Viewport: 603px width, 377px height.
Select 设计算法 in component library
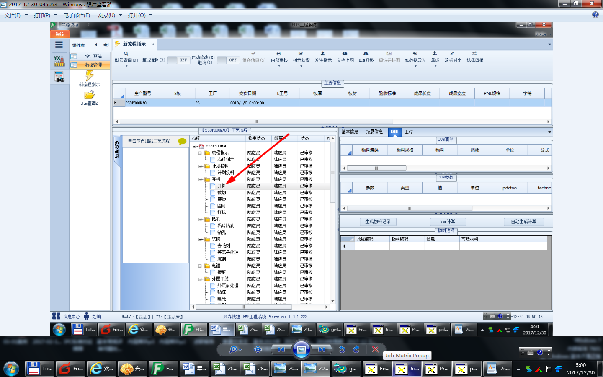point(90,56)
